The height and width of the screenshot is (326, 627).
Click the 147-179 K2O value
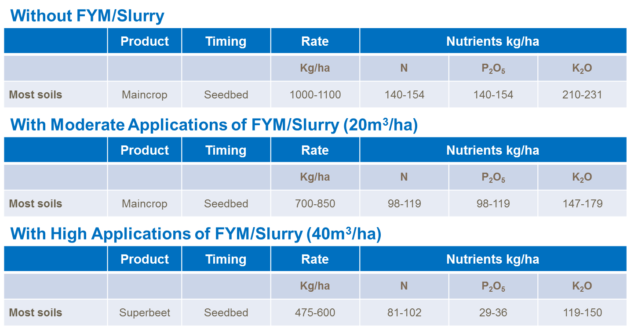click(582, 204)
